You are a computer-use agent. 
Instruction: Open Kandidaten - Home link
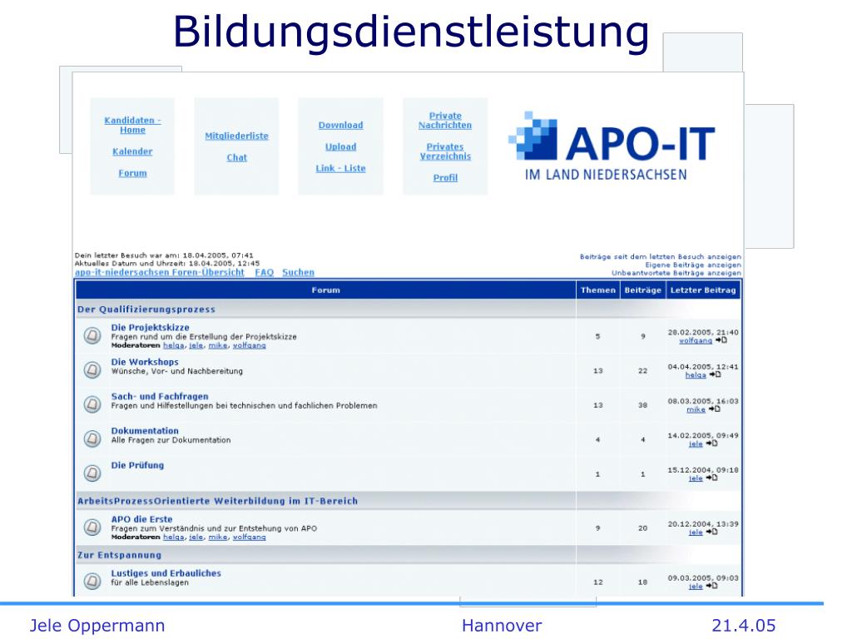(132, 125)
